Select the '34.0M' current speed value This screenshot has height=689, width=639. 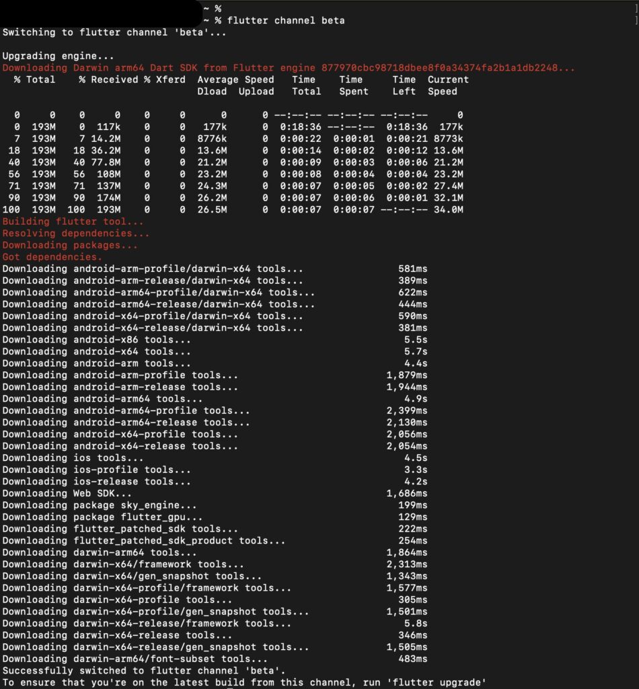coord(449,210)
